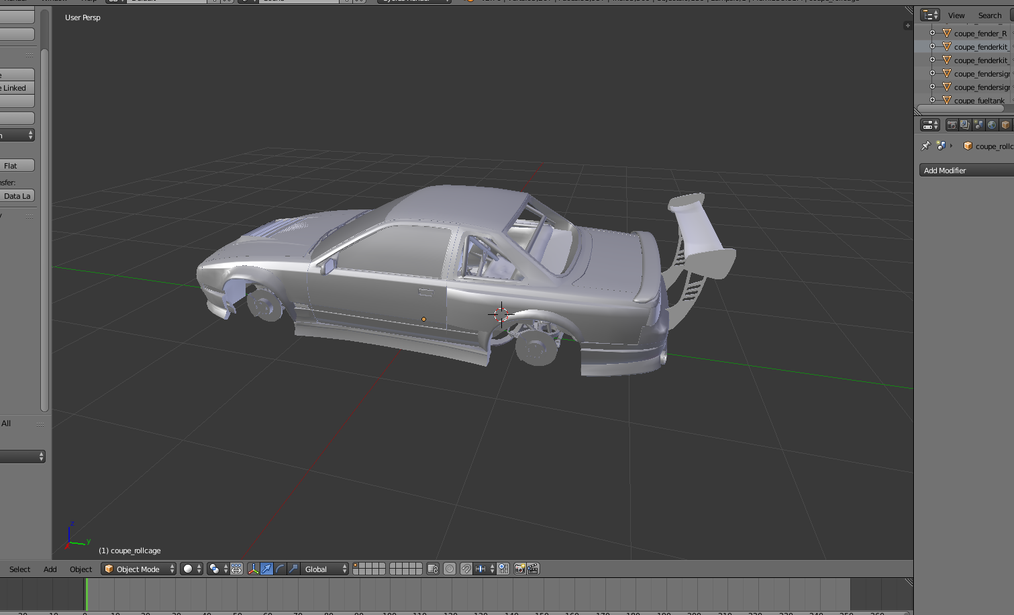The image size is (1014, 615).
Task: Open the Add menu in viewport header
Action: click(x=50, y=569)
